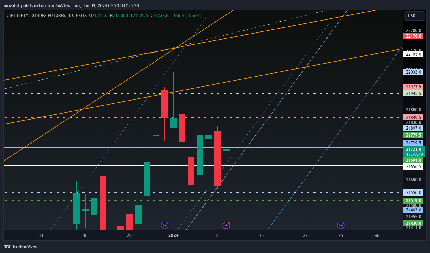Click the 22200.0 price scale value
Image resolution: width=430 pixels, height=253 pixels.
tap(414, 31)
